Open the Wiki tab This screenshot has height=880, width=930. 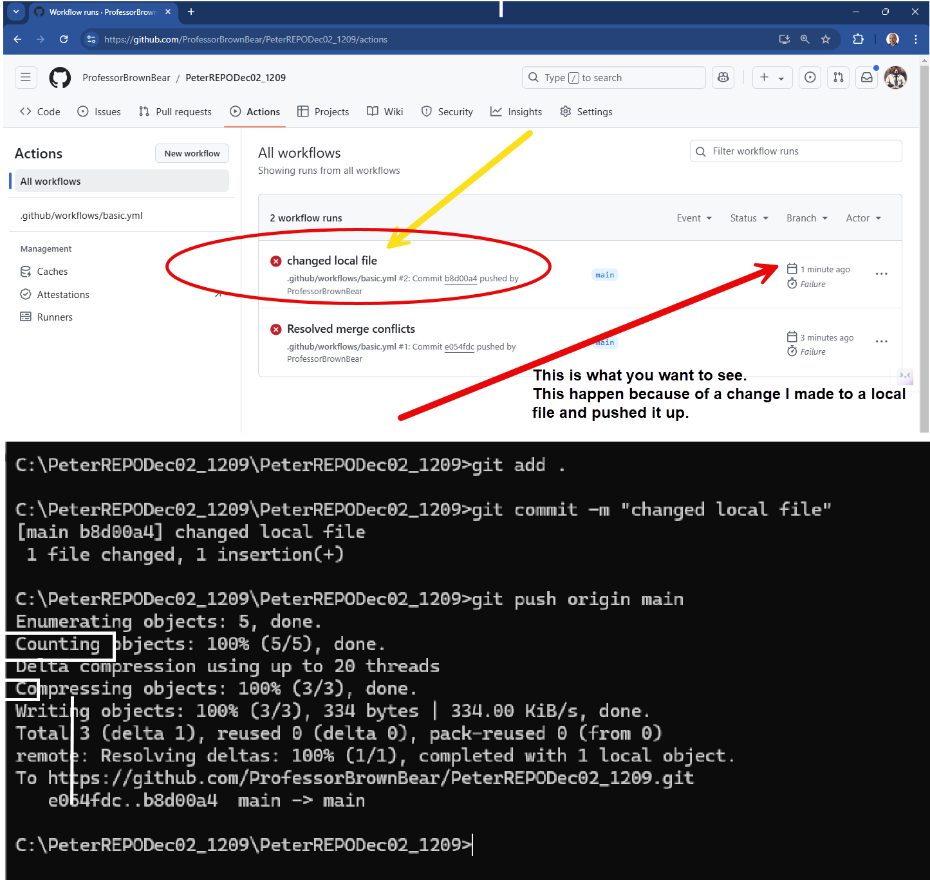pos(385,111)
